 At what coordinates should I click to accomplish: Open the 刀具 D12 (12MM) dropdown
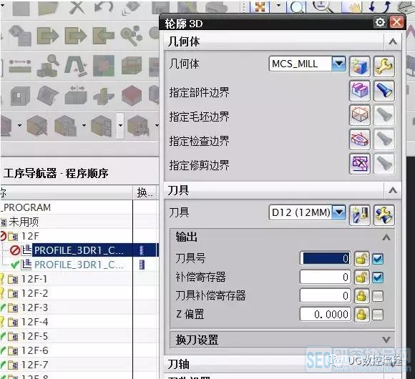tap(338, 212)
